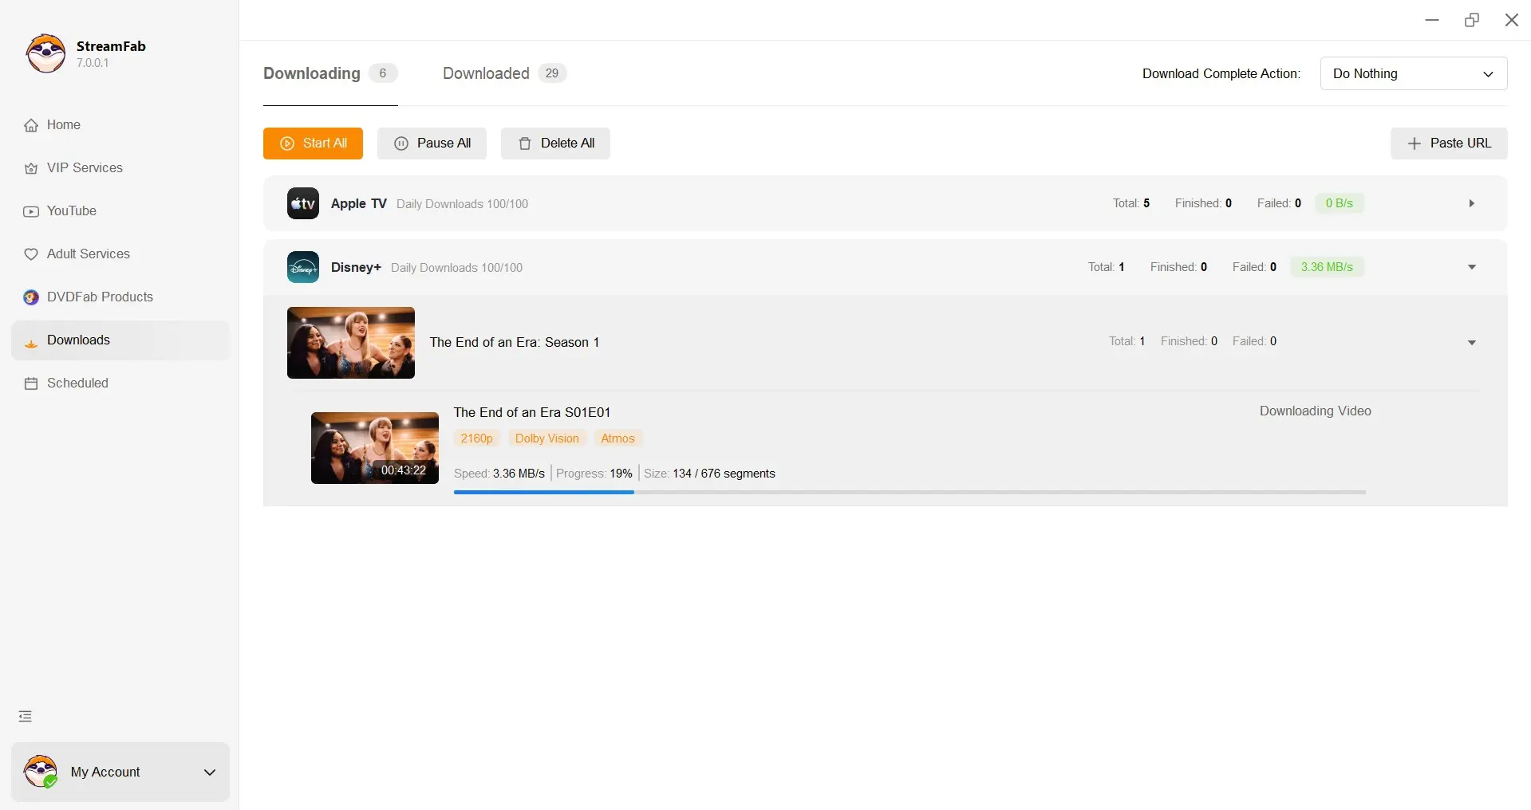The width and height of the screenshot is (1531, 810).
Task: Switch to the Downloading tab
Action: (330, 73)
